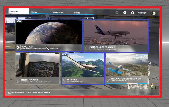Screen dimensions: 169x107
Task: Click the greyed-out multiplayer group icon
Action: point(117,12)
